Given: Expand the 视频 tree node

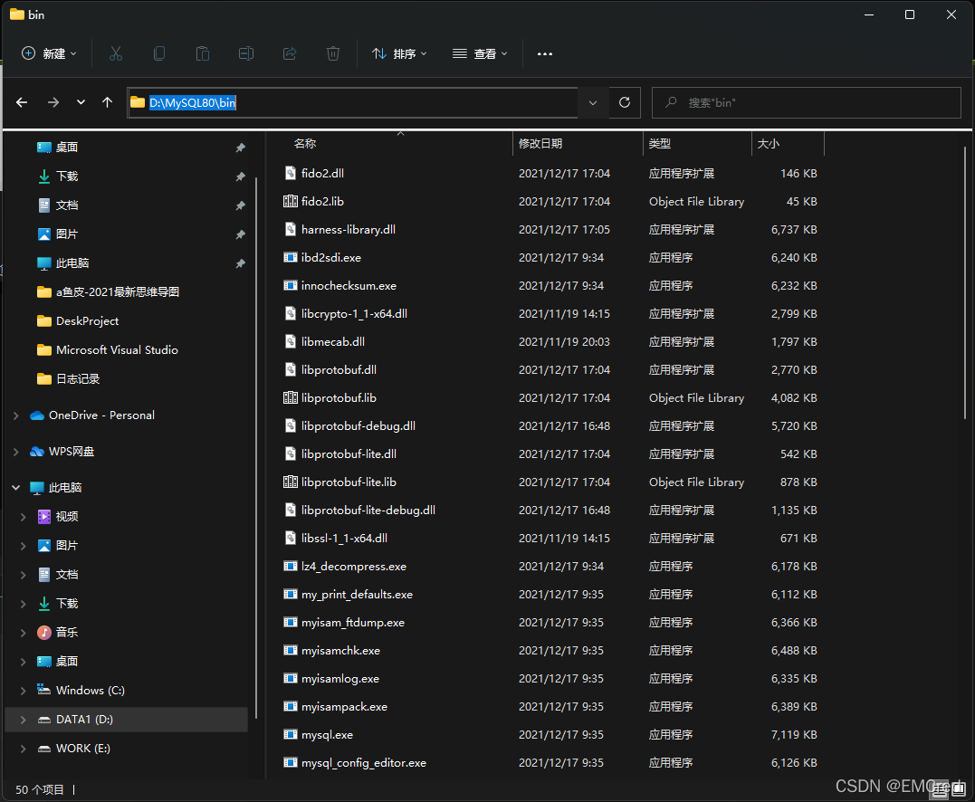Looking at the screenshot, I should 23,517.
